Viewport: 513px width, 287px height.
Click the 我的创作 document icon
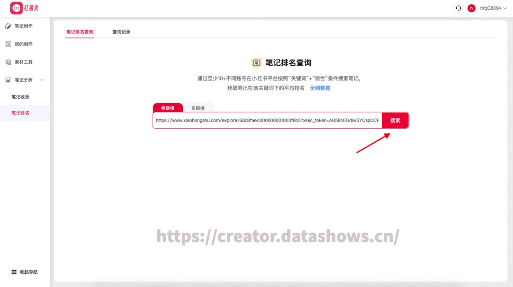8,44
